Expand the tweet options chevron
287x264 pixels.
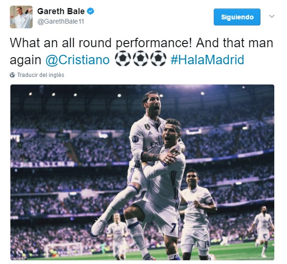272,16
